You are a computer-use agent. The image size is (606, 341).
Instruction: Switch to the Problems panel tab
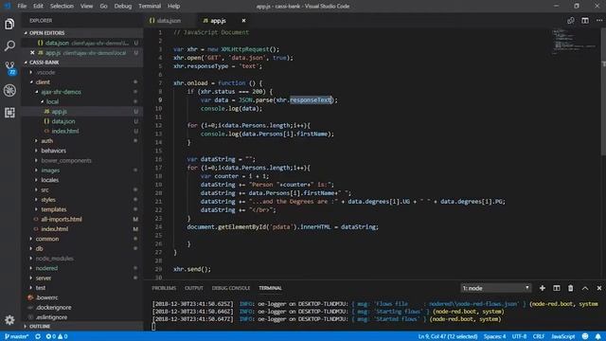point(164,288)
